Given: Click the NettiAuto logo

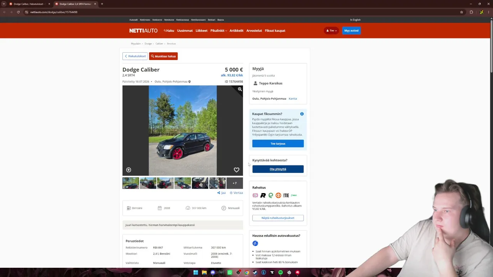Looking at the screenshot, I should tap(143, 31).
